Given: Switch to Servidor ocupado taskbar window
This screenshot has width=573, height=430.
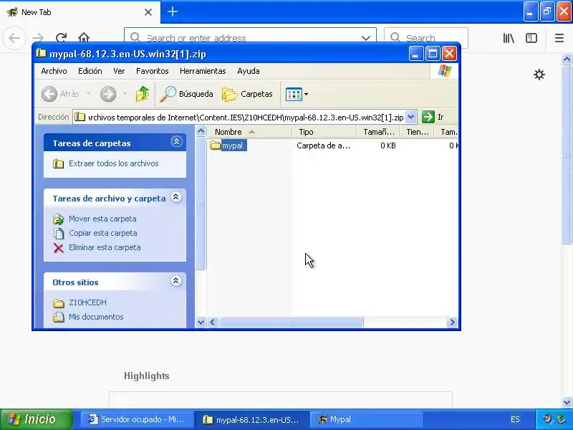Looking at the screenshot, I should pos(136,419).
